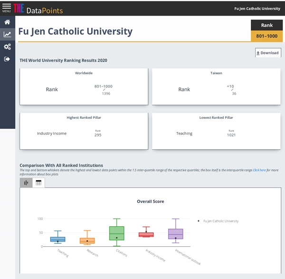This screenshot has height=279, width=285.
Task: Go to the home icon in sidebar
Action: [7, 22]
